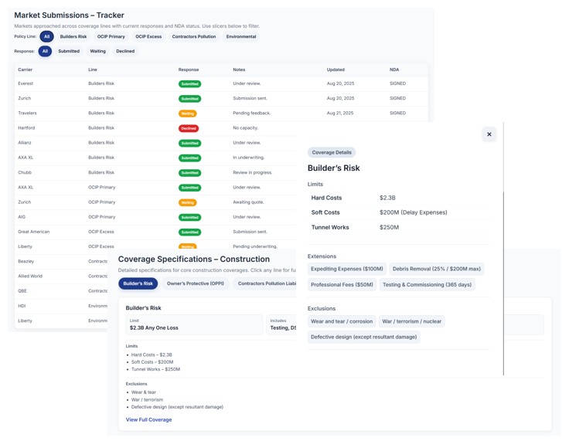
Task: Switch to Owner's Protective (OPPI) tab
Action: coord(196,283)
